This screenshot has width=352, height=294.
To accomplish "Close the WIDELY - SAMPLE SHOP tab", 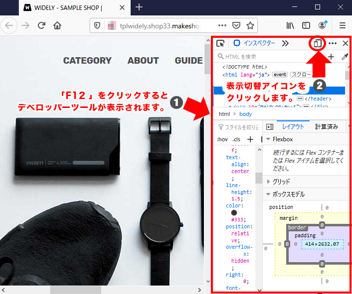I will coord(122,7).
